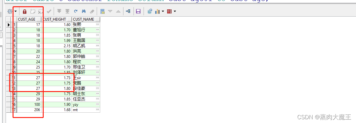Select the age cell 100
Image resolution: width=356 pixels, height=123 pixels.
[29, 104]
